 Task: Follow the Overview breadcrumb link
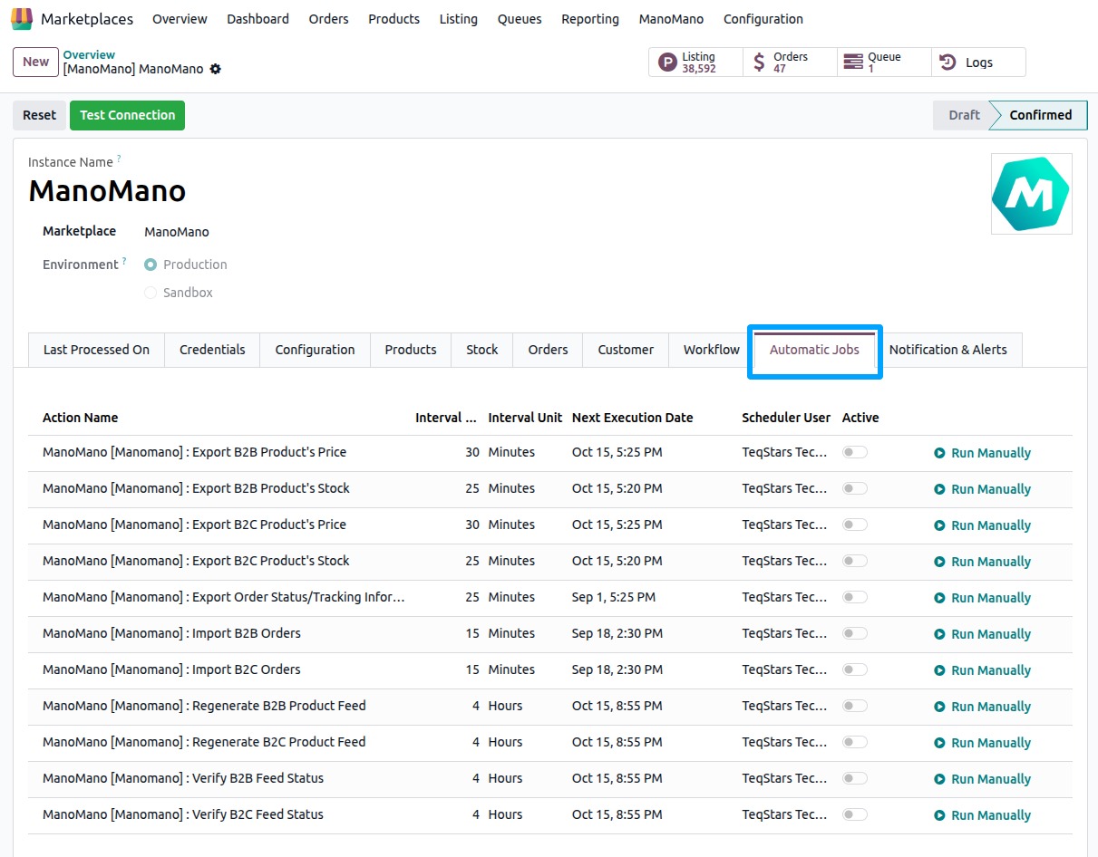(89, 55)
